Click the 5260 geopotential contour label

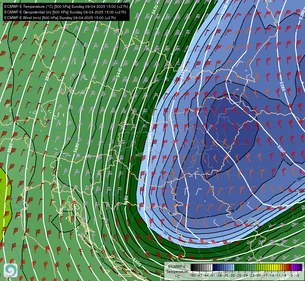(302, 14)
